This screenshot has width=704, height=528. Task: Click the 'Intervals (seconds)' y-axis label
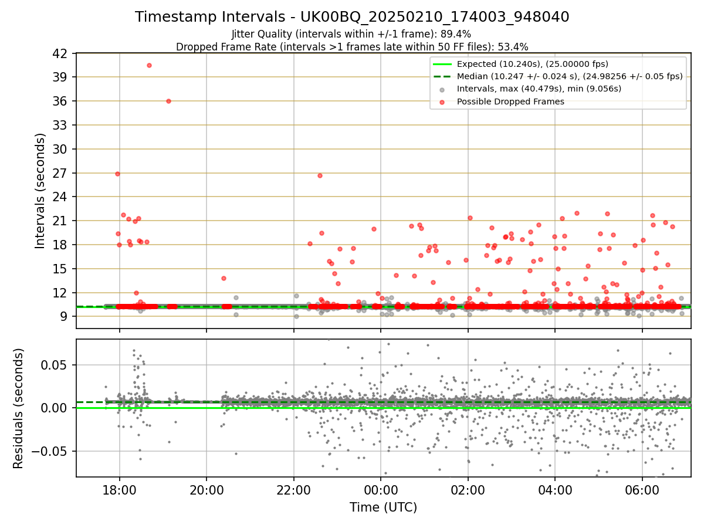click(x=40, y=191)
